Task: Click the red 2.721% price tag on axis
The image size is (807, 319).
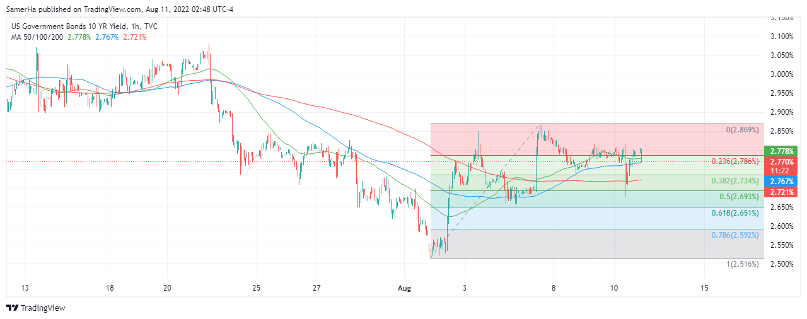Action: point(781,191)
